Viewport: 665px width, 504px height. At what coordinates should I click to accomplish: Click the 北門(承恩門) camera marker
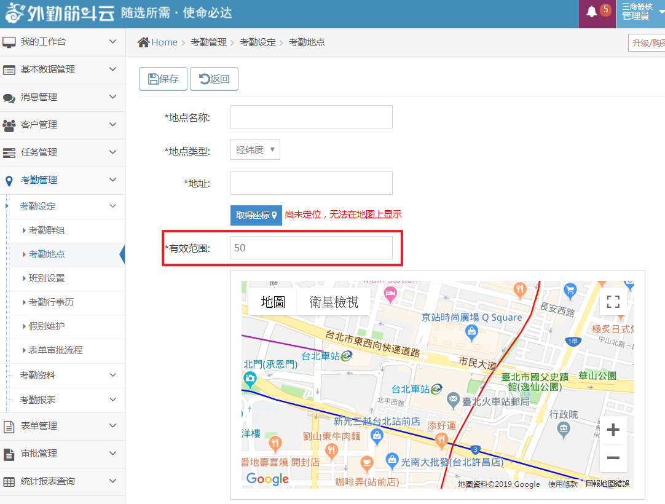click(250, 379)
